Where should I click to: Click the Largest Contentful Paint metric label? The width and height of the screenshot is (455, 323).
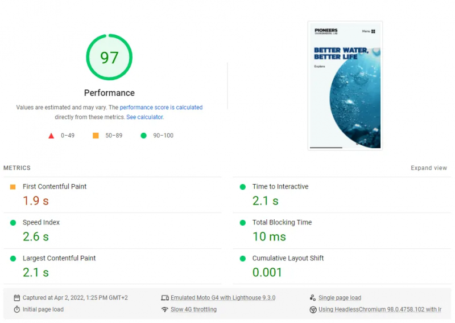pos(59,259)
